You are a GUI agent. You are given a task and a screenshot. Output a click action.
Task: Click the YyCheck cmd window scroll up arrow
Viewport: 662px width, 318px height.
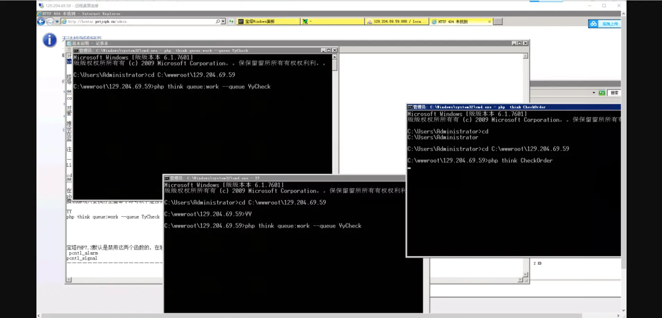pyautogui.click(x=335, y=57)
